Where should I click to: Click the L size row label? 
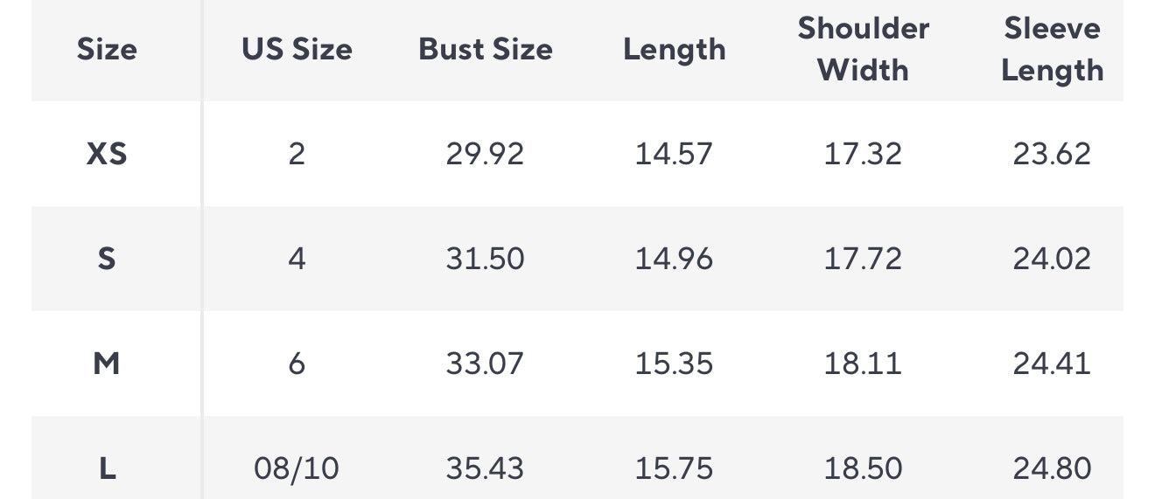point(107,468)
